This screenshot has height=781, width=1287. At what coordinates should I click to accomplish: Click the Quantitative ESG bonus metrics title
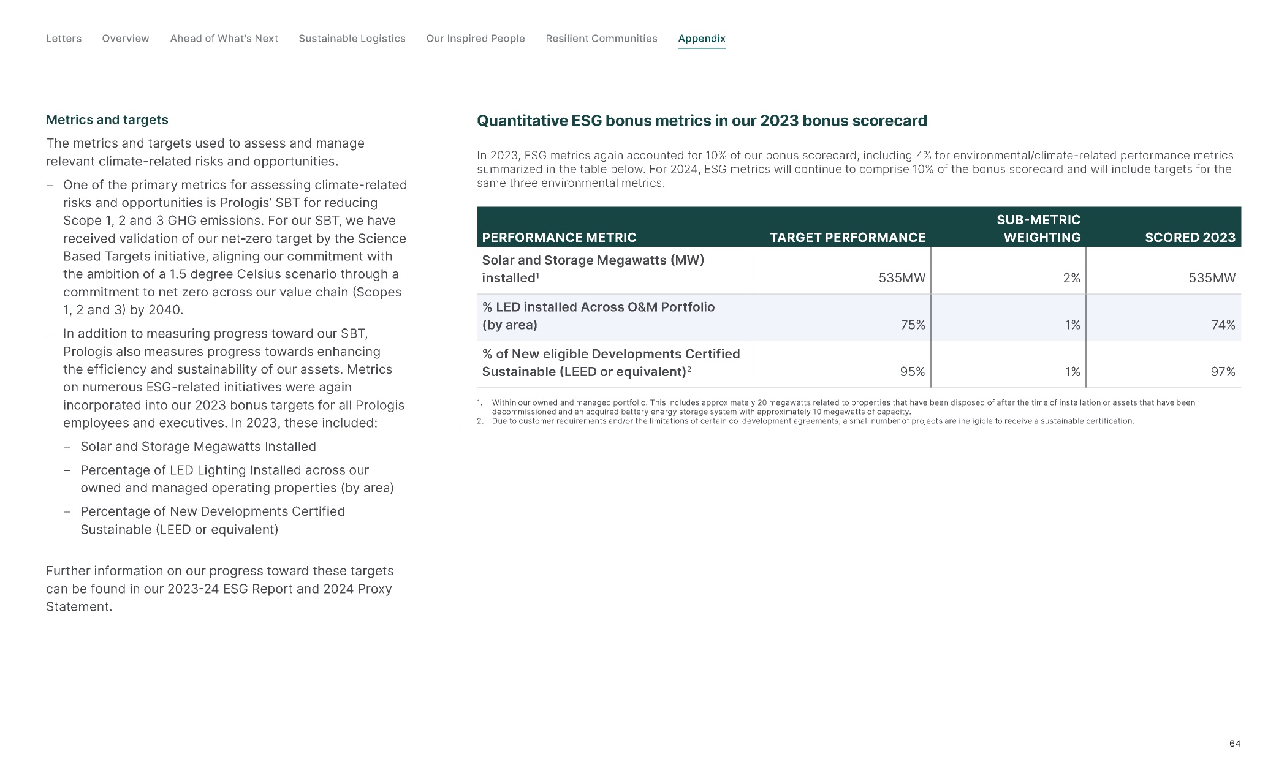(702, 121)
